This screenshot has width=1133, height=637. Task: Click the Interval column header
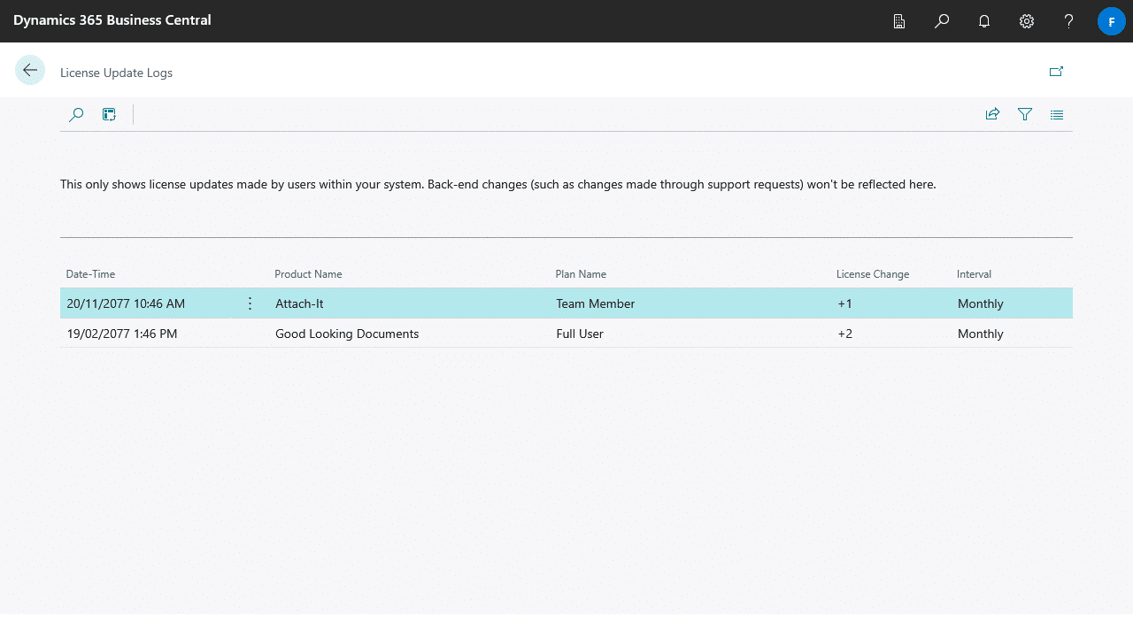(x=974, y=274)
